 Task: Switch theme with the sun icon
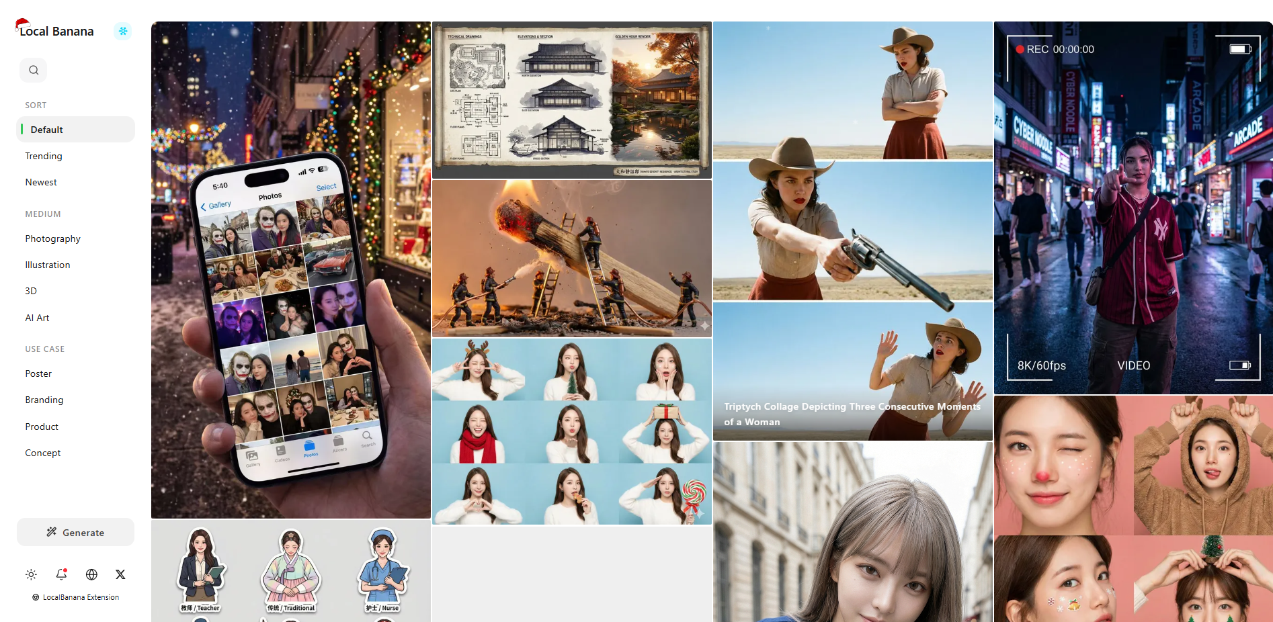pyautogui.click(x=32, y=574)
